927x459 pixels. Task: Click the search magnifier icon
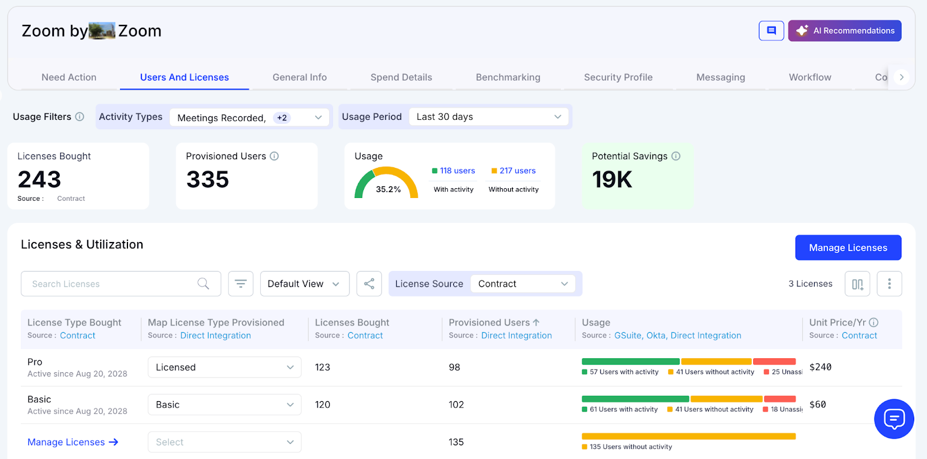click(x=203, y=284)
